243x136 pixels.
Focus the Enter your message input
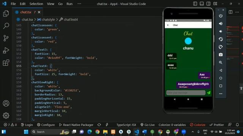pos(186,93)
